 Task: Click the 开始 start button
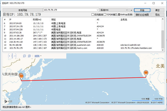click(142, 10)
